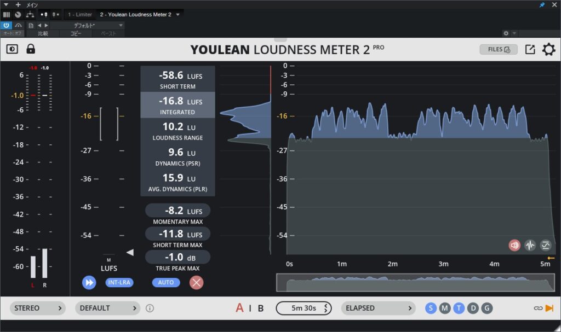Open the plugin tab list dropdown arrow

178,15
